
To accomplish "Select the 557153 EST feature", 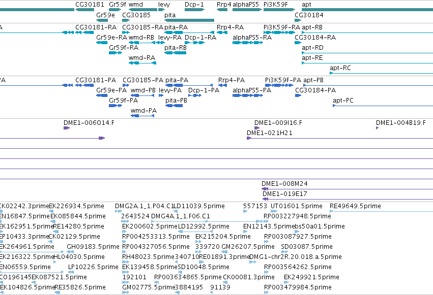I will [245, 211].
